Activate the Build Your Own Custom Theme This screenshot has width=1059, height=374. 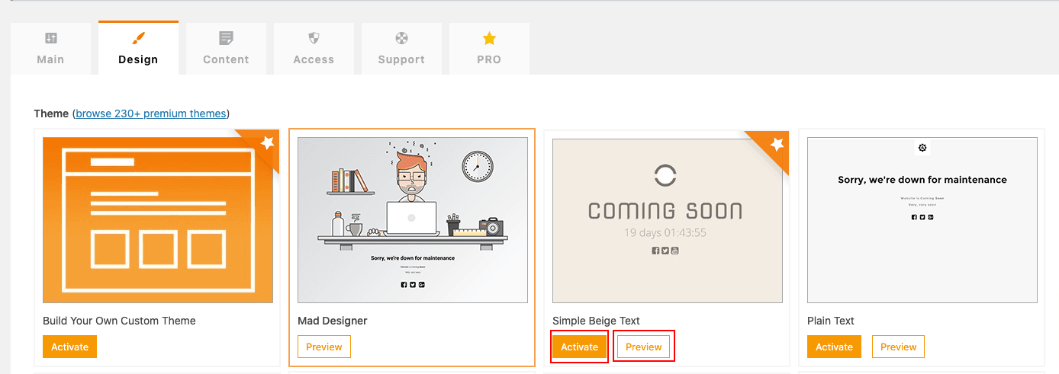[69, 347]
